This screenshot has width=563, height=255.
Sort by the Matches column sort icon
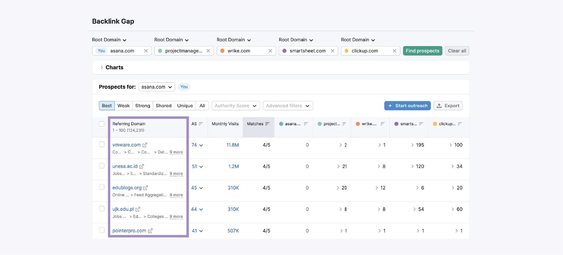[267, 124]
